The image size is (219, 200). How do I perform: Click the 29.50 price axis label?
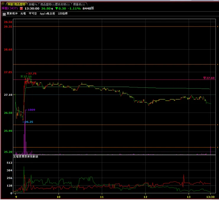(8, 22)
